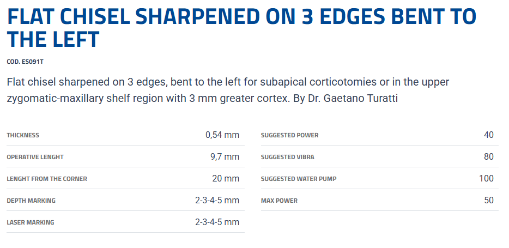This screenshot has width=509, height=248.
Task: Select the Depth Marking 2-3-4-5 mm value
Action: (217, 201)
